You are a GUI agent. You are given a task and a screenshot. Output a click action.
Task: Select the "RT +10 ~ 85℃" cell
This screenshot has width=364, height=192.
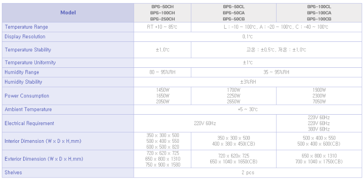pyautogui.click(x=162, y=27)
